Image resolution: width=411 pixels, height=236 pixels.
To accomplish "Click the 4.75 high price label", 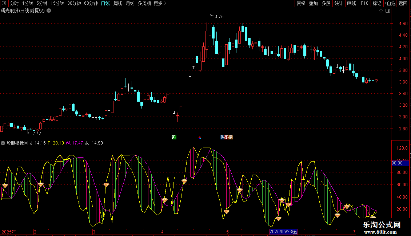I will 219,16.
